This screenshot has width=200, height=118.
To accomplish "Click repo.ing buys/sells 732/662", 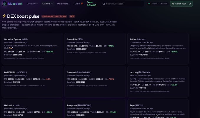I will (142, 88).
